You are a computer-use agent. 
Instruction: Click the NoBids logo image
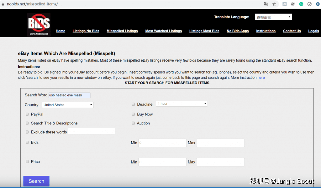point(39,25)
